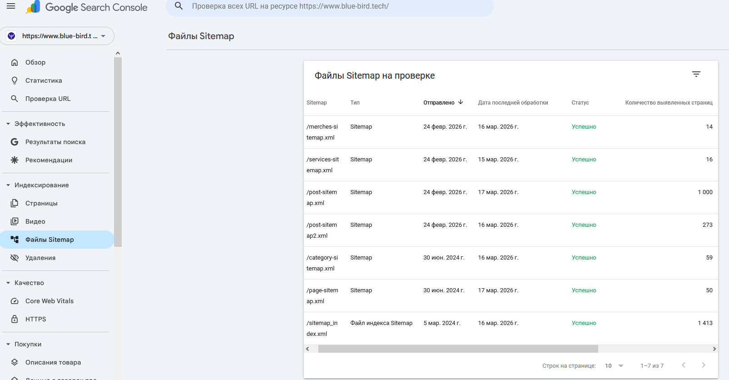This screenshot has width=729, height=380.
Task: Click the search magnifier icon
Action: 179,6
